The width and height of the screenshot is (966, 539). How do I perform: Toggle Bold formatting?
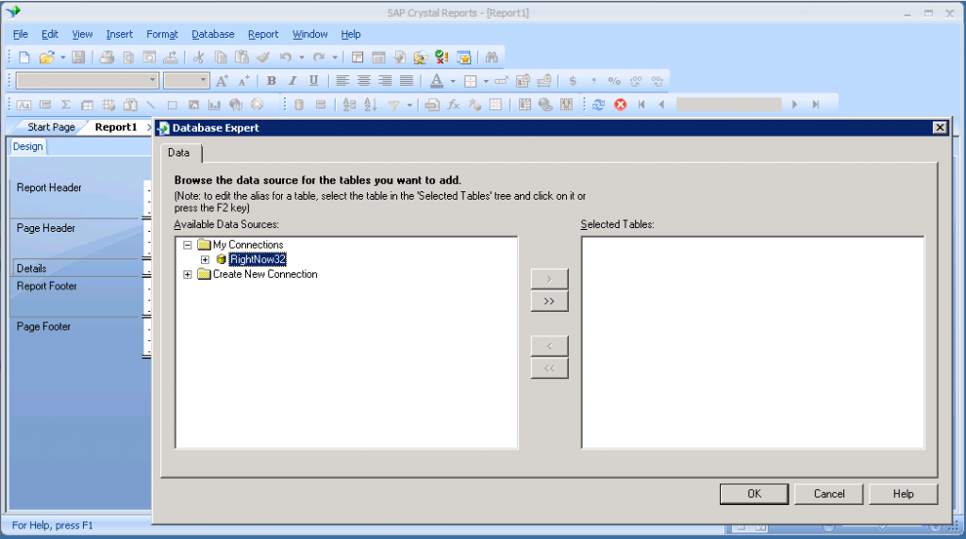point(272,81)
